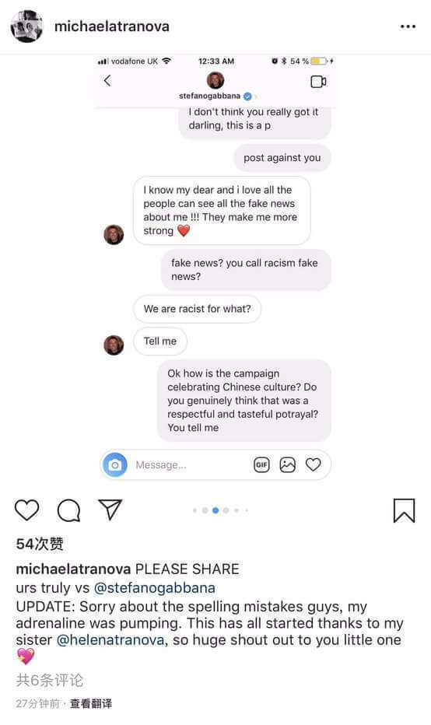The width and height of the screenshot is (431, 725).
Task: Tap michaelatranova profile picture
Action: (26, 26)
